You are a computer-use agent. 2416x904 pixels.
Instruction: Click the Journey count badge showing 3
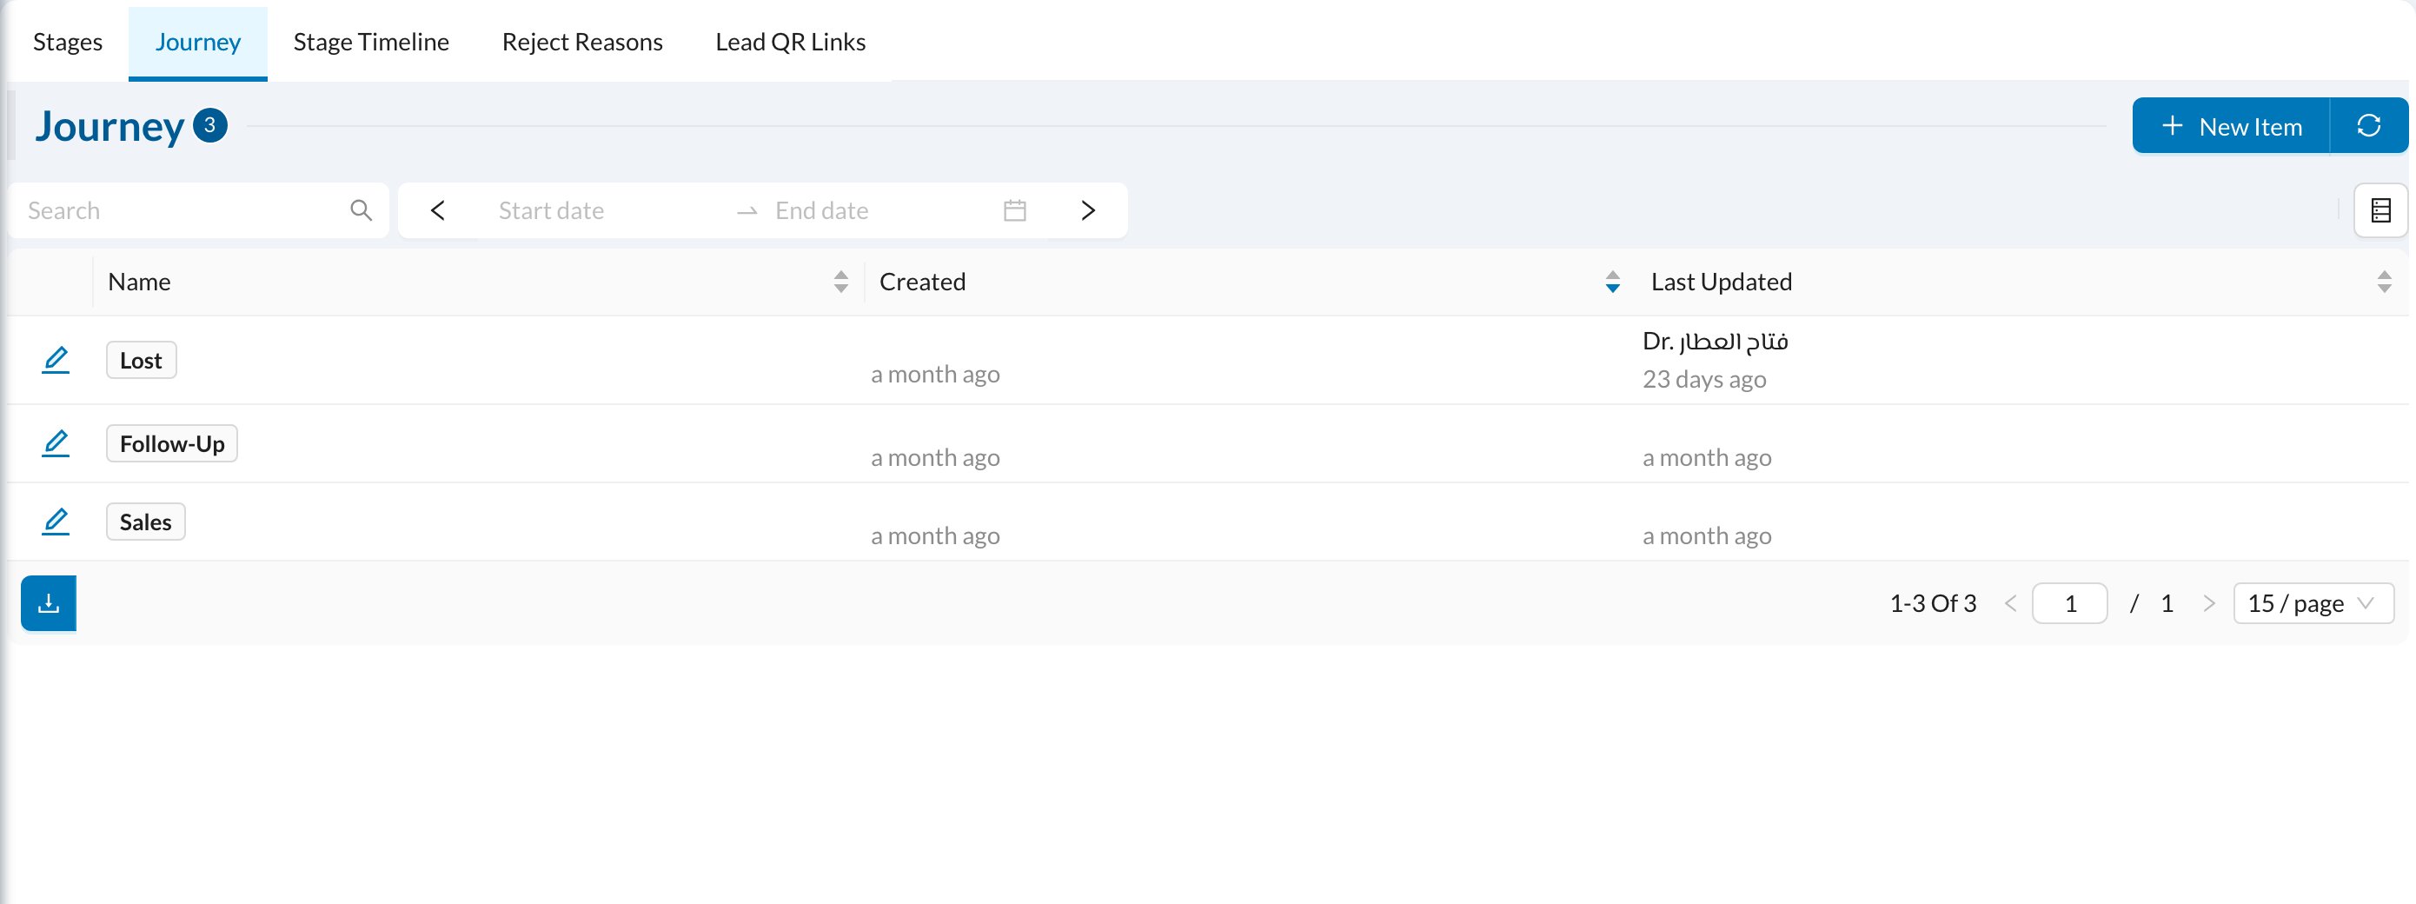(210, 126)
